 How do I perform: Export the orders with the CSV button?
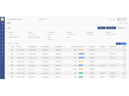coord(118,44)
